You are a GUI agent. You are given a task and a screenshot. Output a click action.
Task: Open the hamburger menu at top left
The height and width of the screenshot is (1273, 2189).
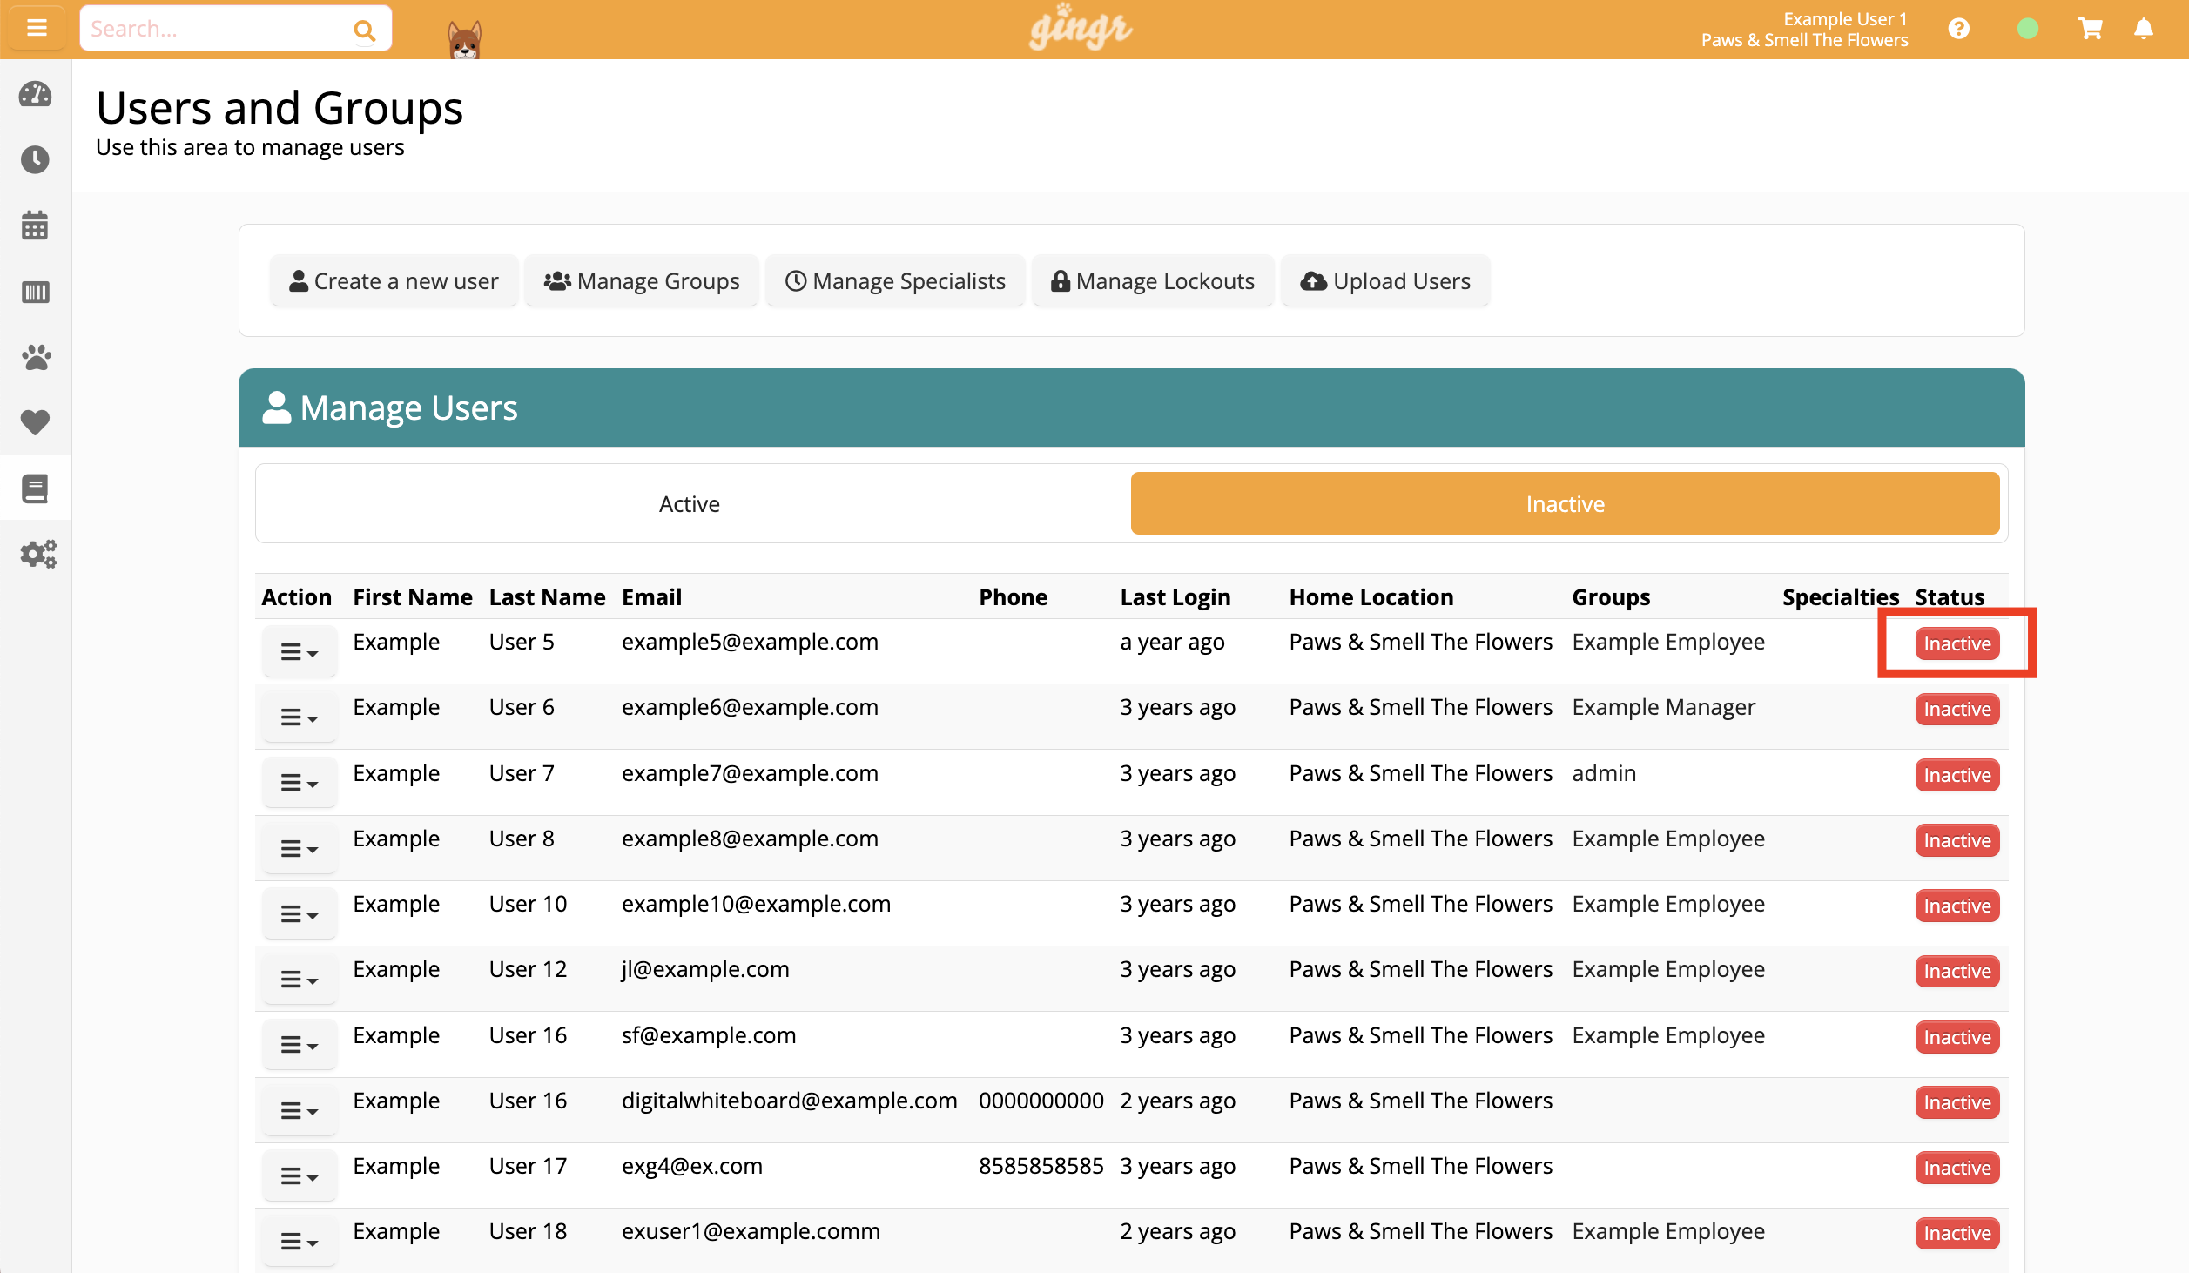[x=37, y=27]
